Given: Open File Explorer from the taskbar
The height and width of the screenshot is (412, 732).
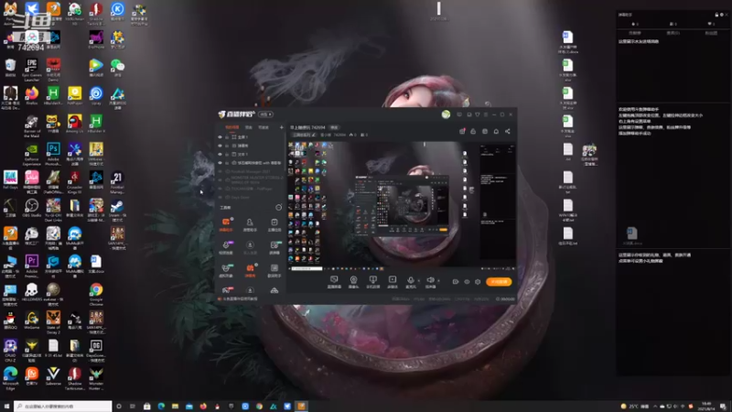Looking at the screenshot, I should coord(175,406).
